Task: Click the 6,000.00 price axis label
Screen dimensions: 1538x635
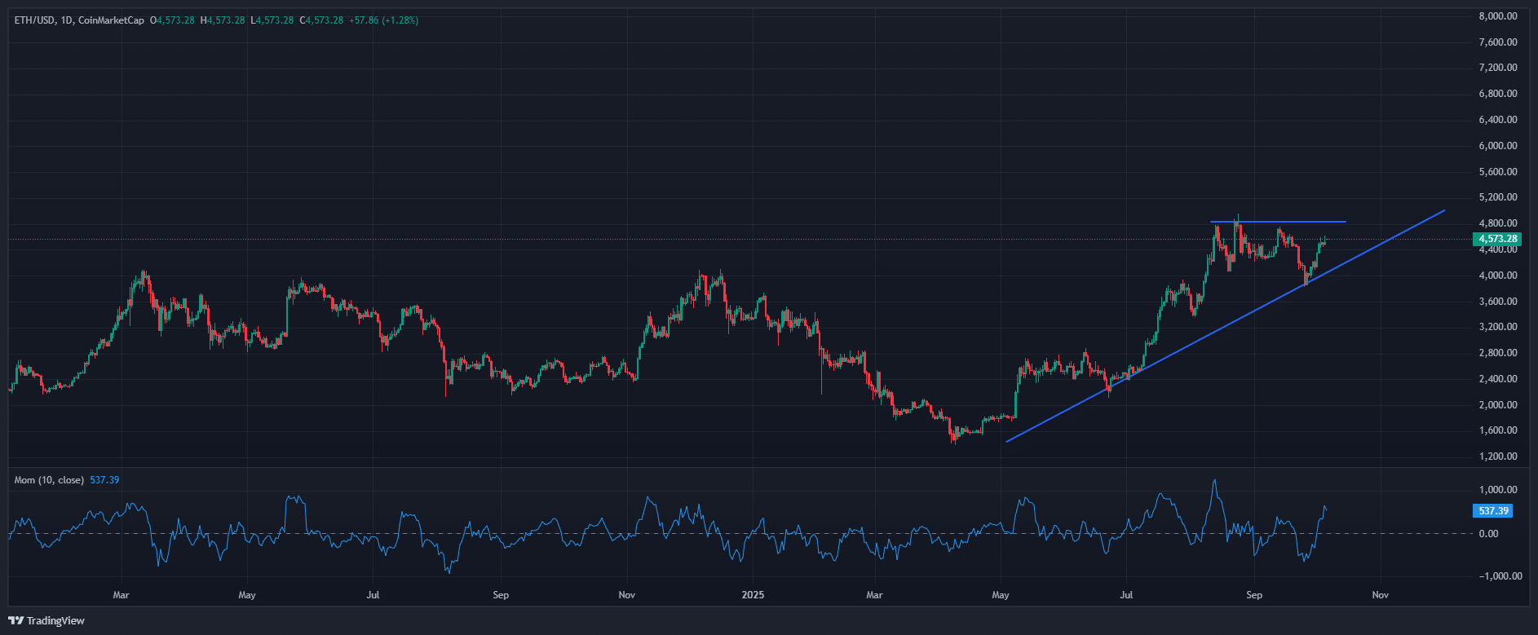Action: (x=1497, y=146)
